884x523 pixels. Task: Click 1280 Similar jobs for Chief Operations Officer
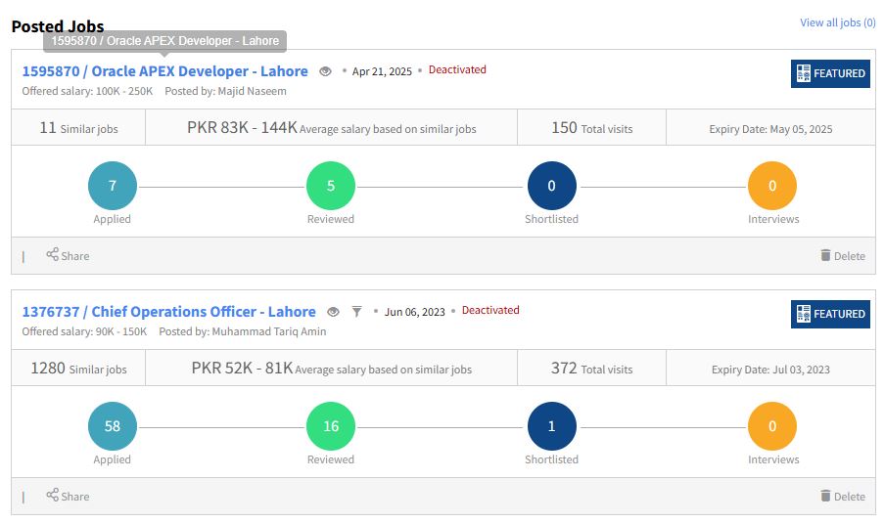click(x=78, y=369)
